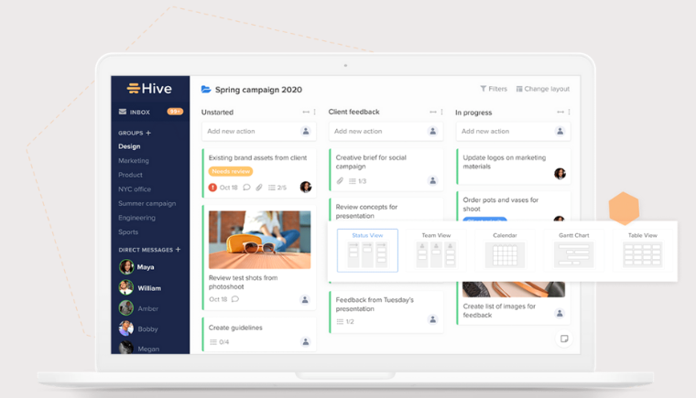Click the 99+ inbox badge
This screenshot has height=398, width=696.
174,112
